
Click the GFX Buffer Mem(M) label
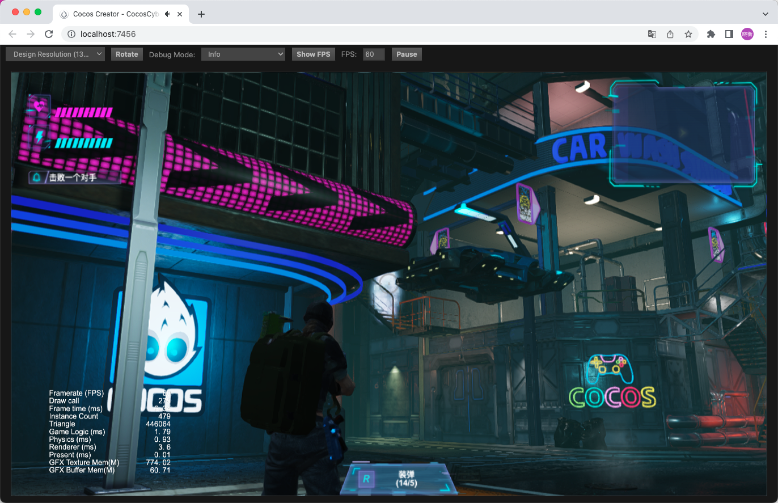[x=82, y=470]
